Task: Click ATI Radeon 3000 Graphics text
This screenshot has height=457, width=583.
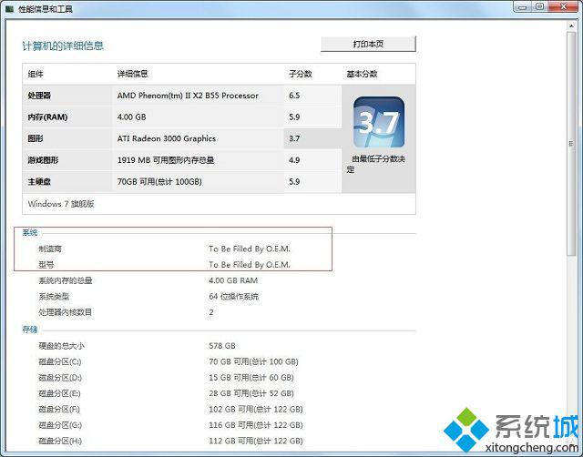Action: point(167,138)
